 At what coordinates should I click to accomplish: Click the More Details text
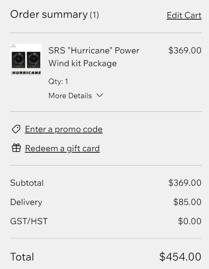(x=70, y=96)
